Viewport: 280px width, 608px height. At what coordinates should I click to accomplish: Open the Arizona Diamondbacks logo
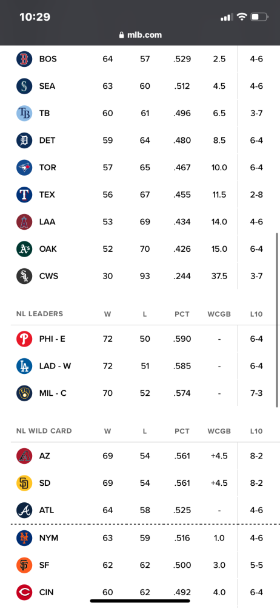tap(24, 456)
